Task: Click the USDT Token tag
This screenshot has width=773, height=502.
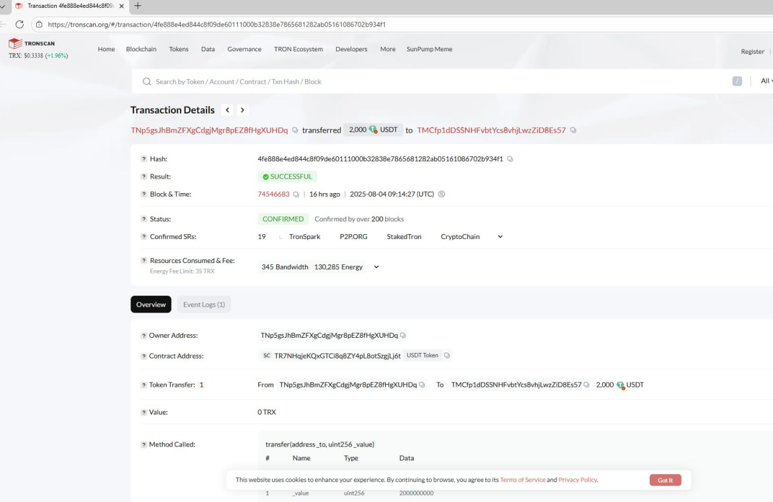Action: click(x=422, y=355)
